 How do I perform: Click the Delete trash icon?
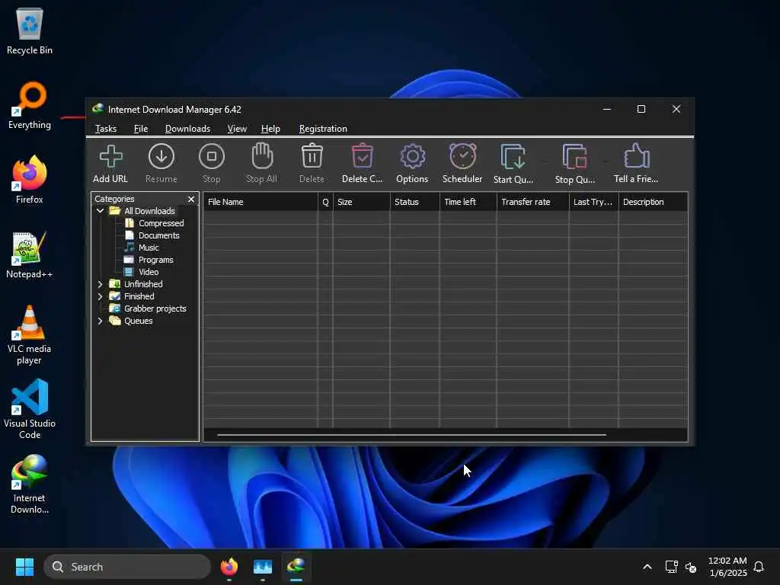[312, 156]
